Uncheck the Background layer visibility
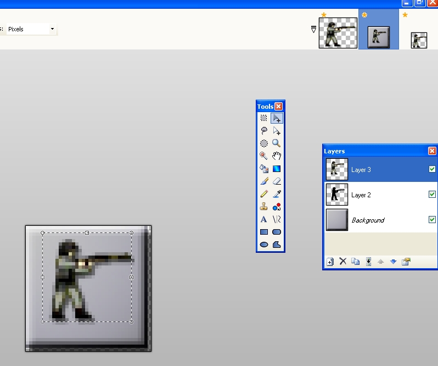This screenshot has height=366, width=438. pos(432,219)
